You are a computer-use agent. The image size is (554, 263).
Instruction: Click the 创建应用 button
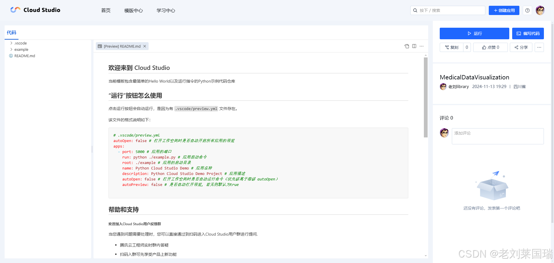click(x=504, y=10)
